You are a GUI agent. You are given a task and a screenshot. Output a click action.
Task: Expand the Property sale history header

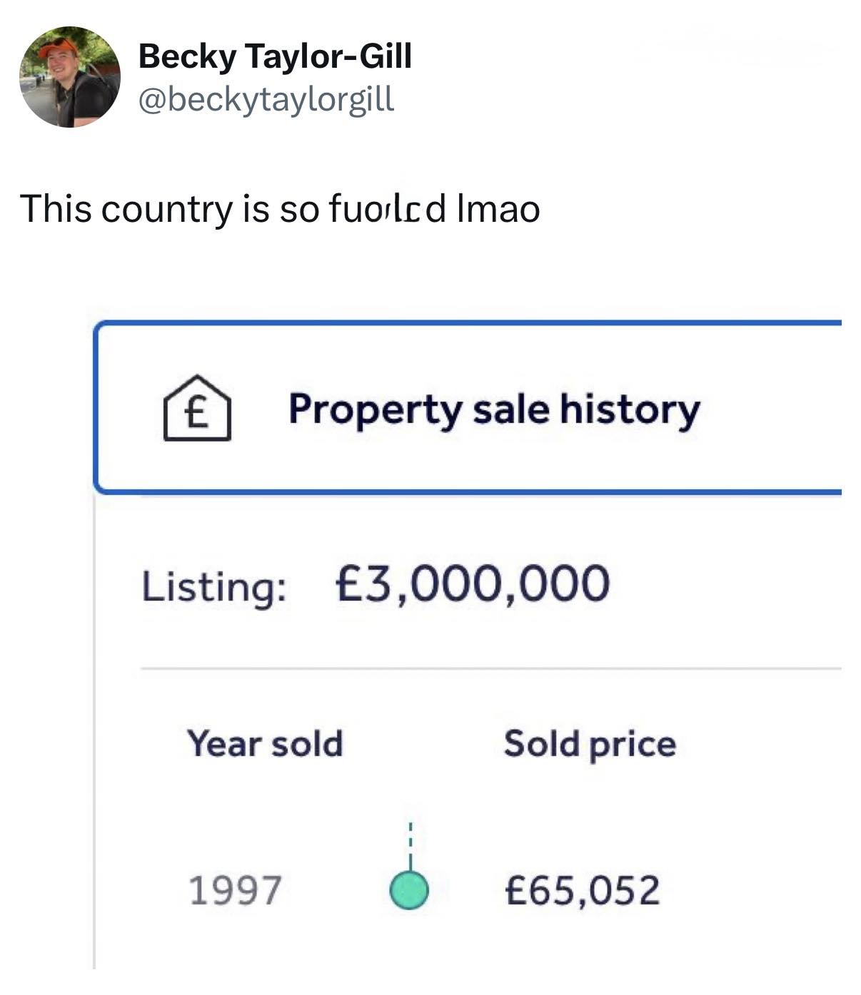click(x=494, y=409)
